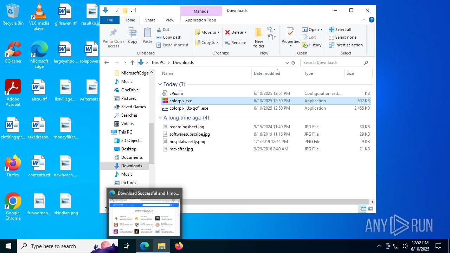Expand address bar history dropdown
Viewport: 450px width, 253px height.
coord(287,63)
